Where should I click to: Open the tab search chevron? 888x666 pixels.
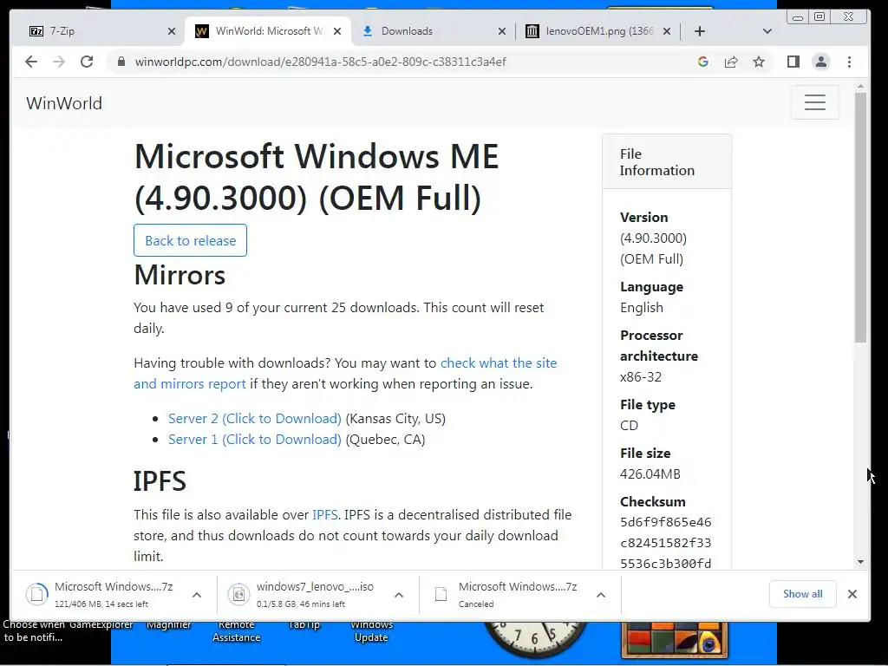click(x=767, y=31)
